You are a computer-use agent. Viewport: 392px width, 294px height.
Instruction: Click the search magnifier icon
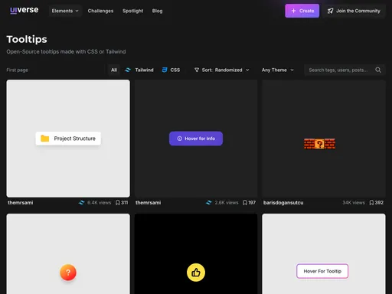tap(378, 70)
